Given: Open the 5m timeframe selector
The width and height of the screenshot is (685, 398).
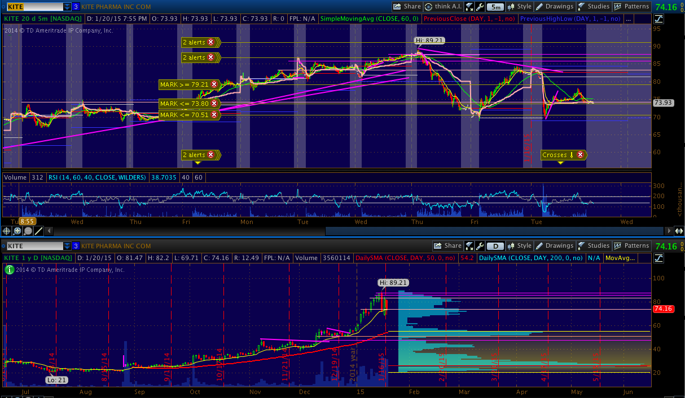Looking at the screenshot, I should (x=495, y=7).
